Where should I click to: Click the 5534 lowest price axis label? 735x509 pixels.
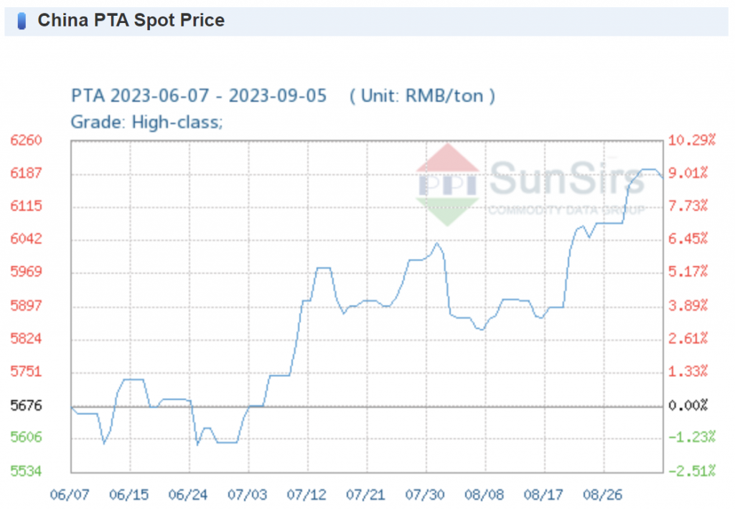coord(26,471)
